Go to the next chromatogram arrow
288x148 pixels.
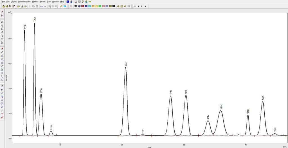pyautogui.click(x=142, y=6)
